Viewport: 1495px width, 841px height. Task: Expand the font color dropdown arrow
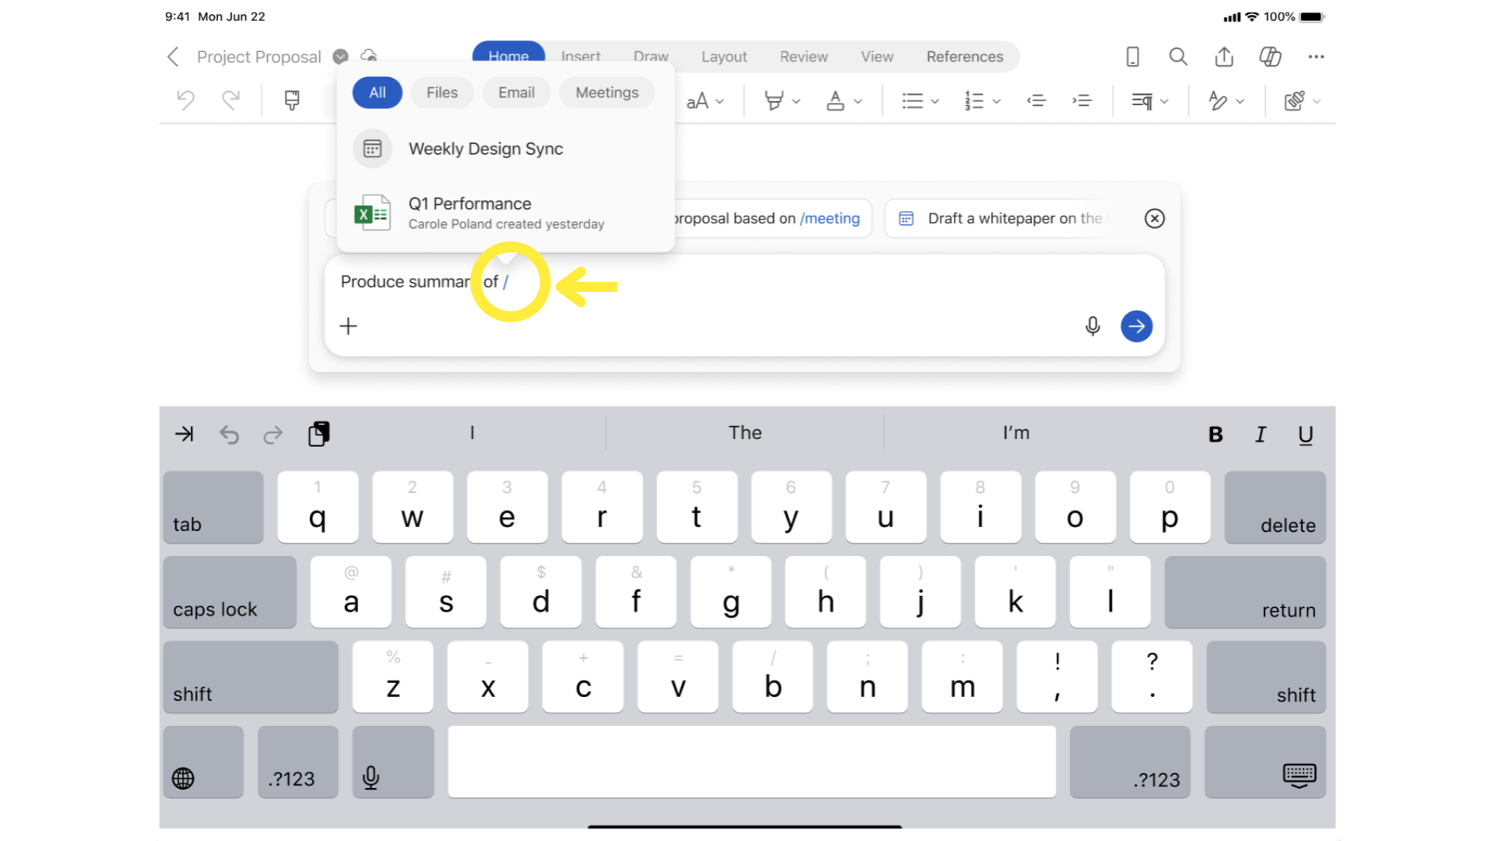(858, 101)
